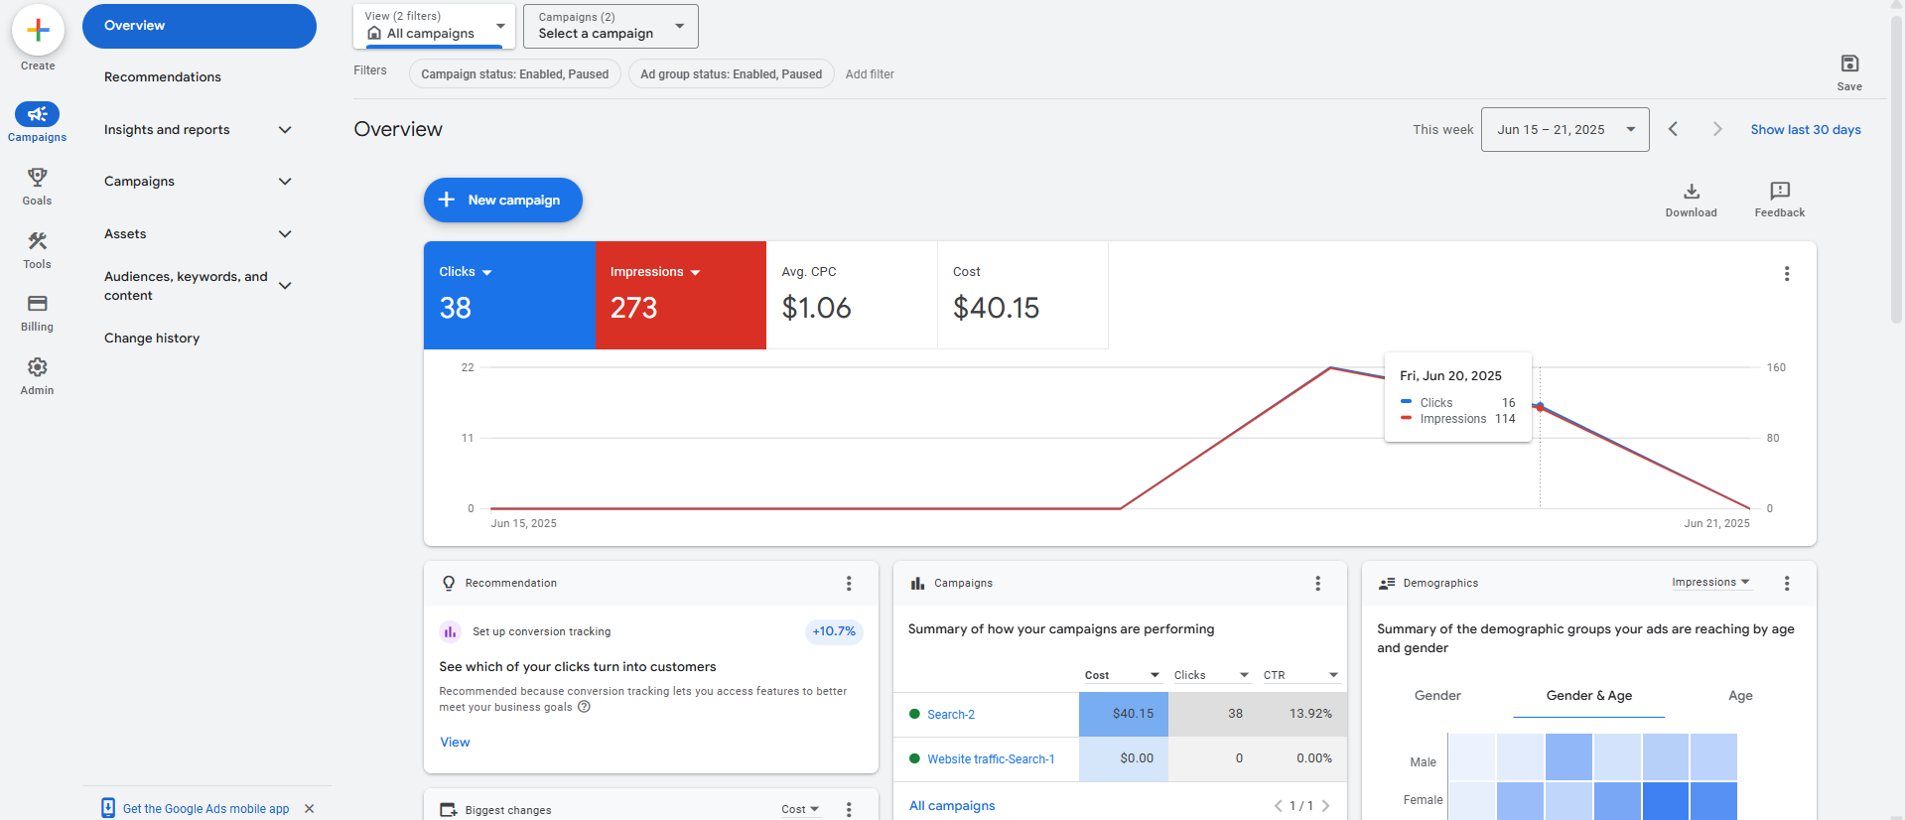Viewport: 1905px width, 820px height.
Task: Select the Avg. CPC scorecard
Action: [x=852, y=295]
